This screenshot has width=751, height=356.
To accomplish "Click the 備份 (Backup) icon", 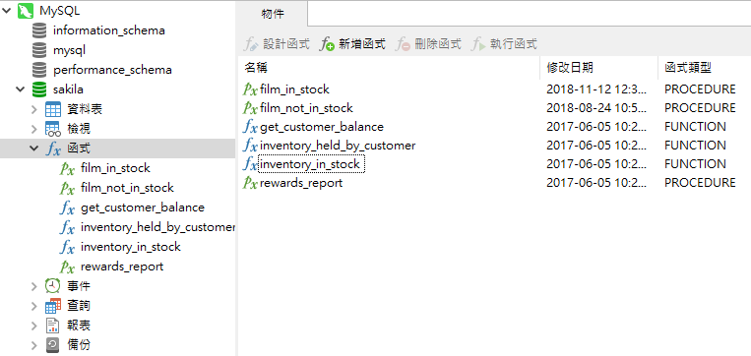I will pos(53,345).
